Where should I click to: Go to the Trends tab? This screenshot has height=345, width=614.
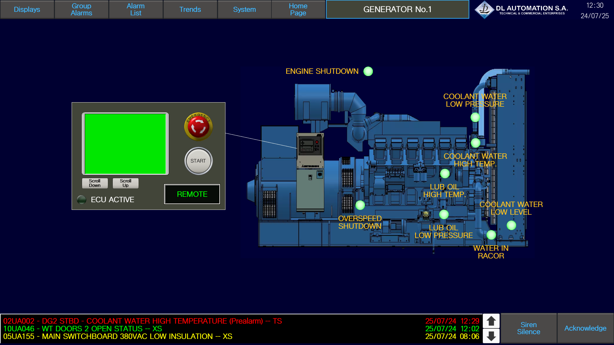pyautogui.click(x=190, y=10)
